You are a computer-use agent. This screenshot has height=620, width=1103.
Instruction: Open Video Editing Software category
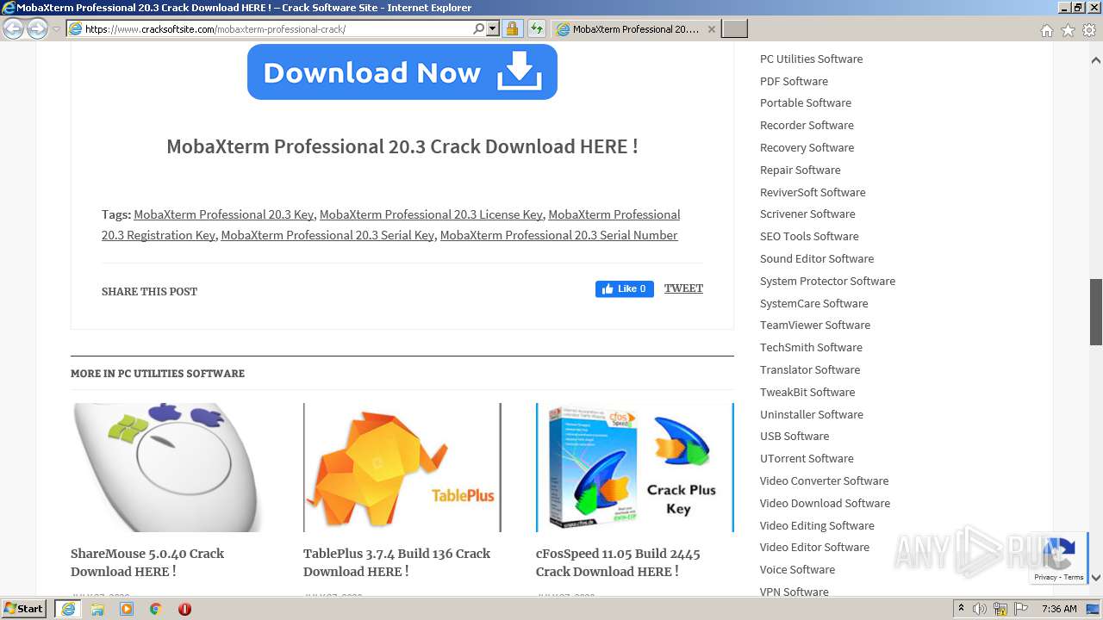pos(817,525)
